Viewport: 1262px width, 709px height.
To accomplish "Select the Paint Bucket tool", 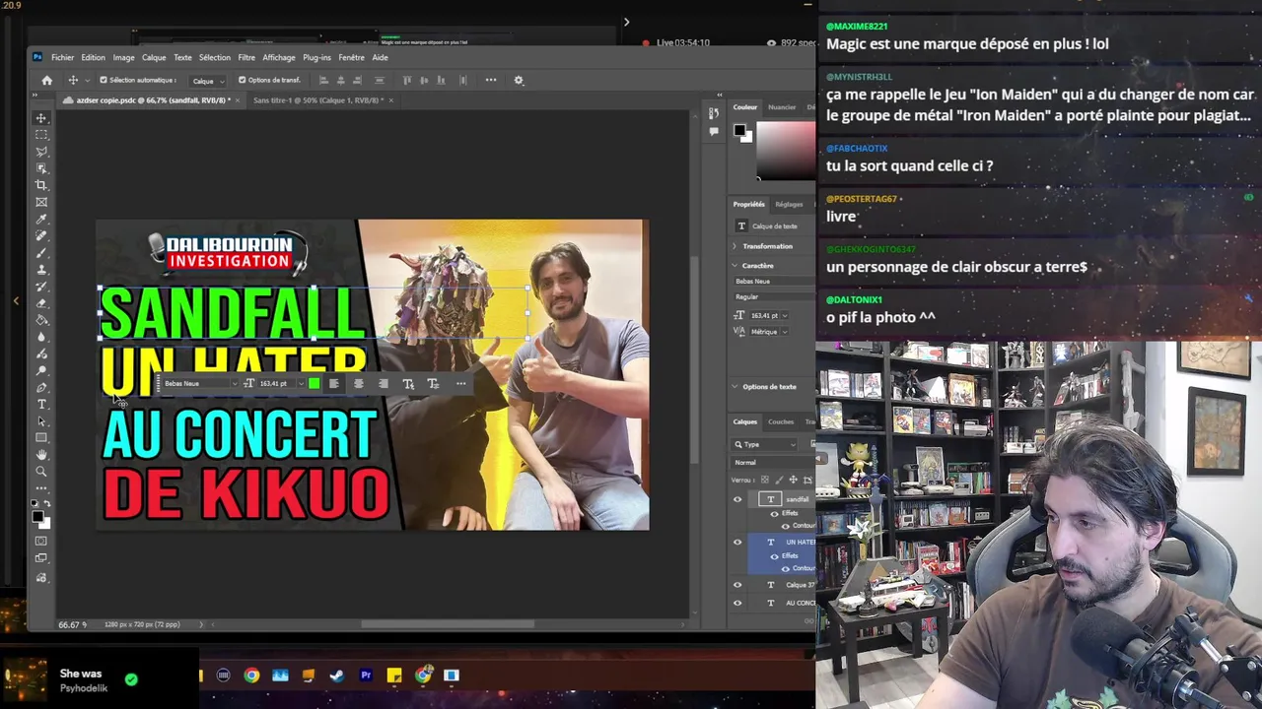I will coord(41,319).
